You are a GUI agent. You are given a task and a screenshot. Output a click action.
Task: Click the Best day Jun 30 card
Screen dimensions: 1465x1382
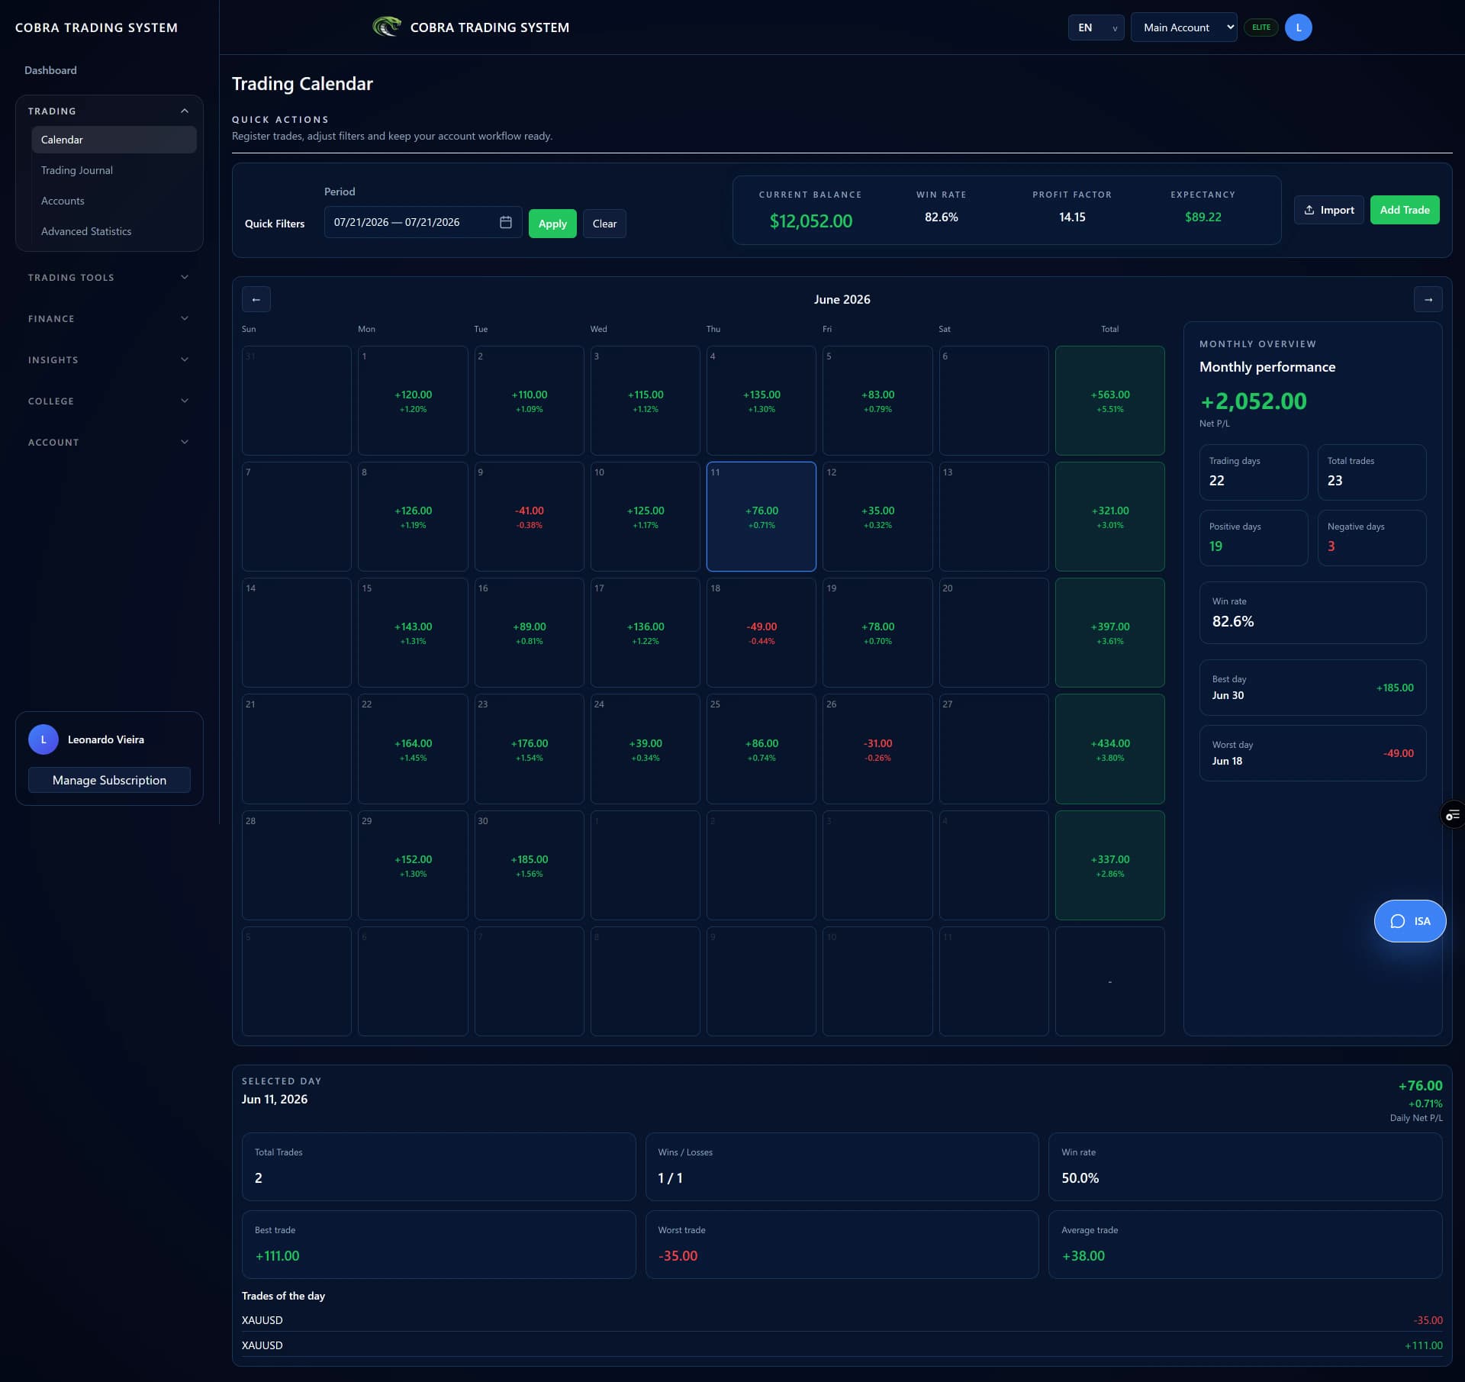tap(1312, 688)
